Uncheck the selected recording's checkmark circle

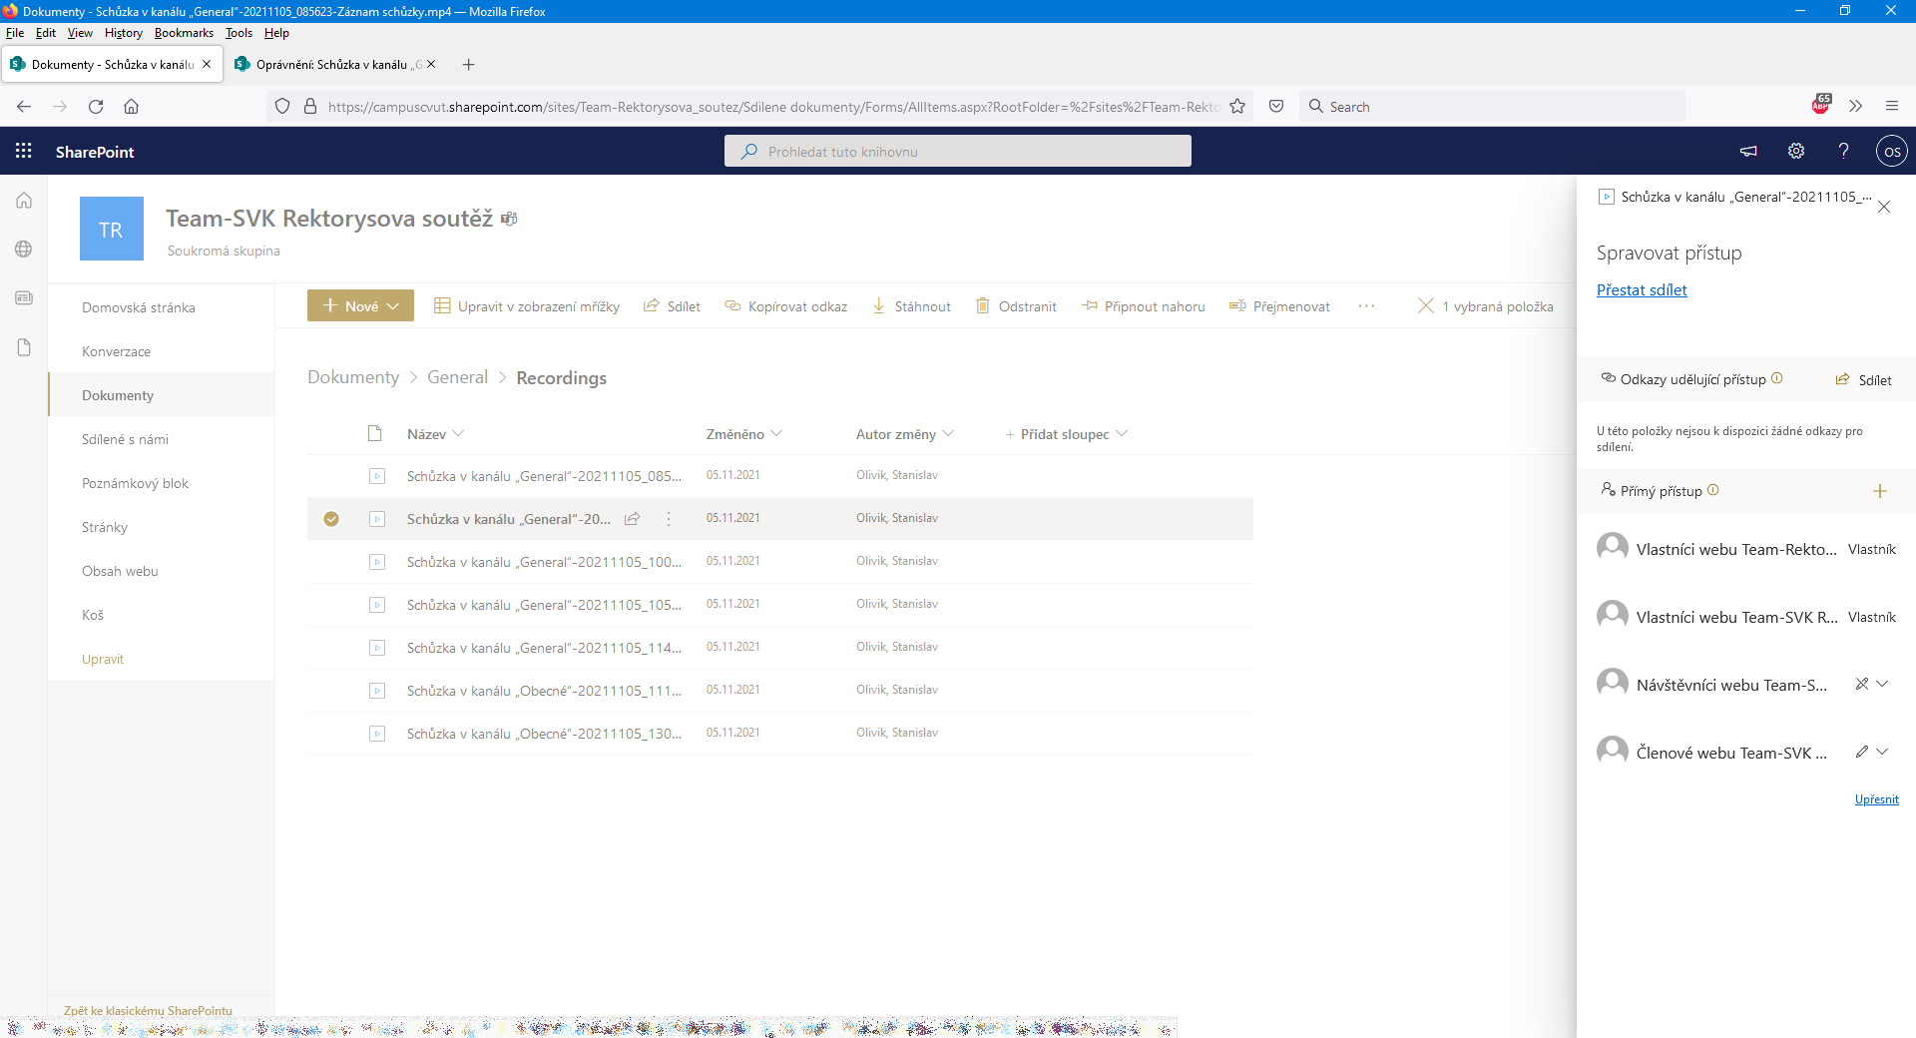point(331,519)
